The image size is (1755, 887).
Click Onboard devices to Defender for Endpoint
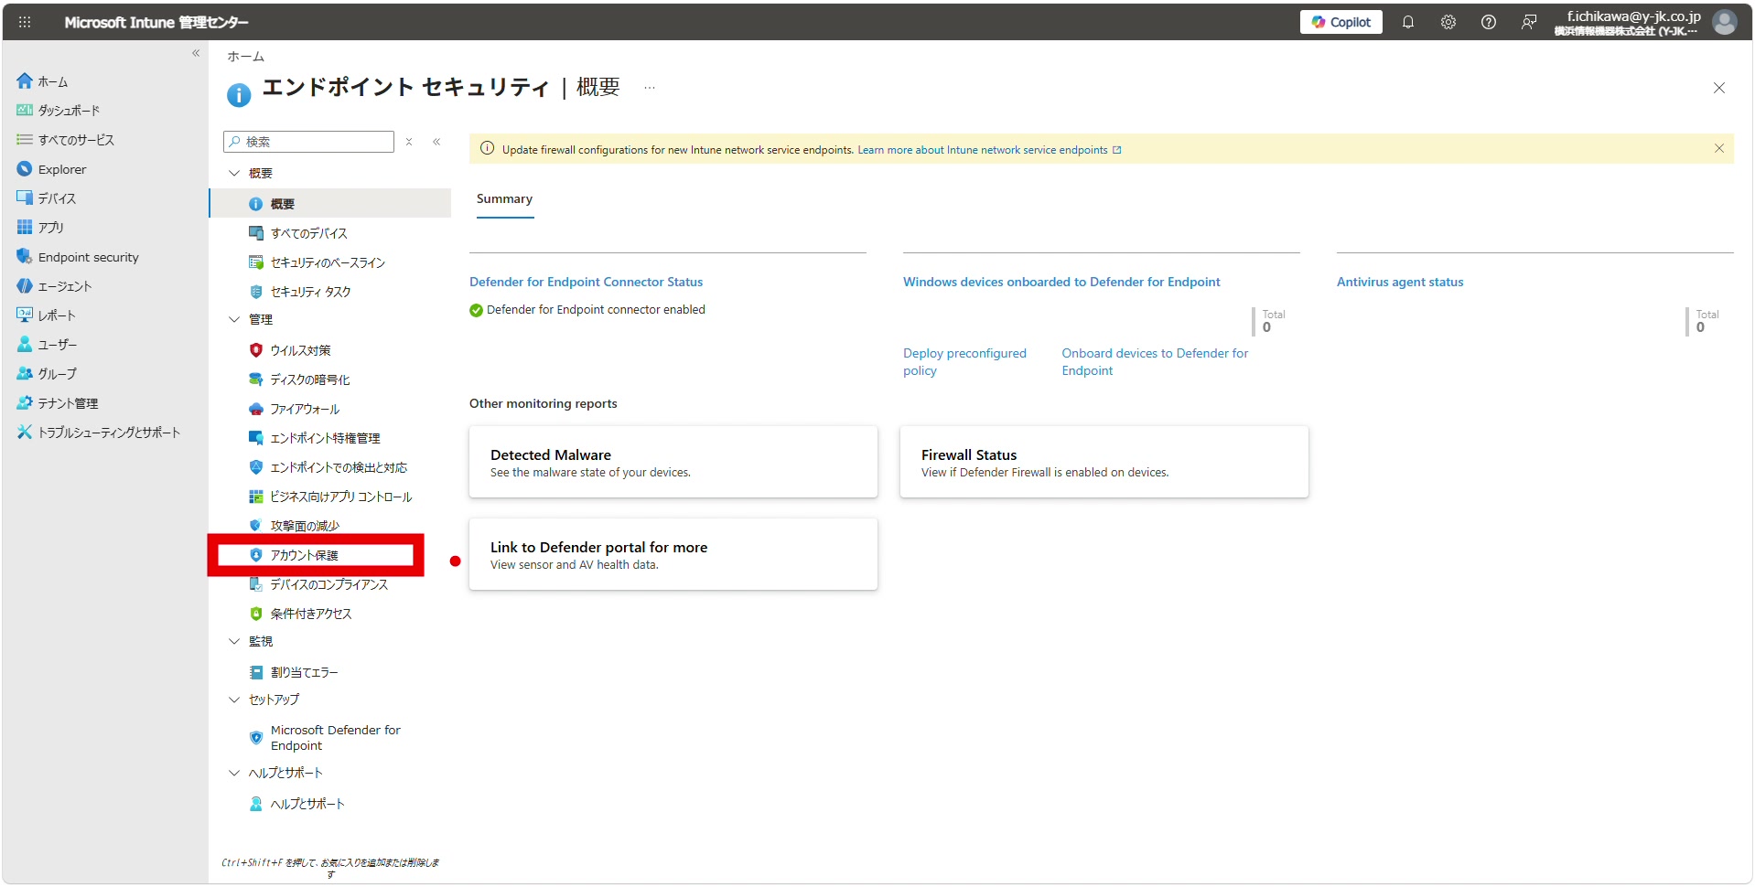point(1155,362)
